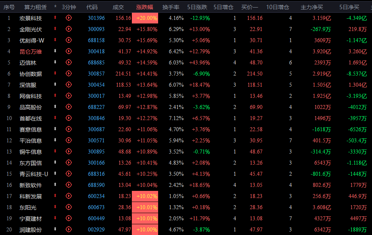Open stock code 600673
372x235 pixels.
96,207
